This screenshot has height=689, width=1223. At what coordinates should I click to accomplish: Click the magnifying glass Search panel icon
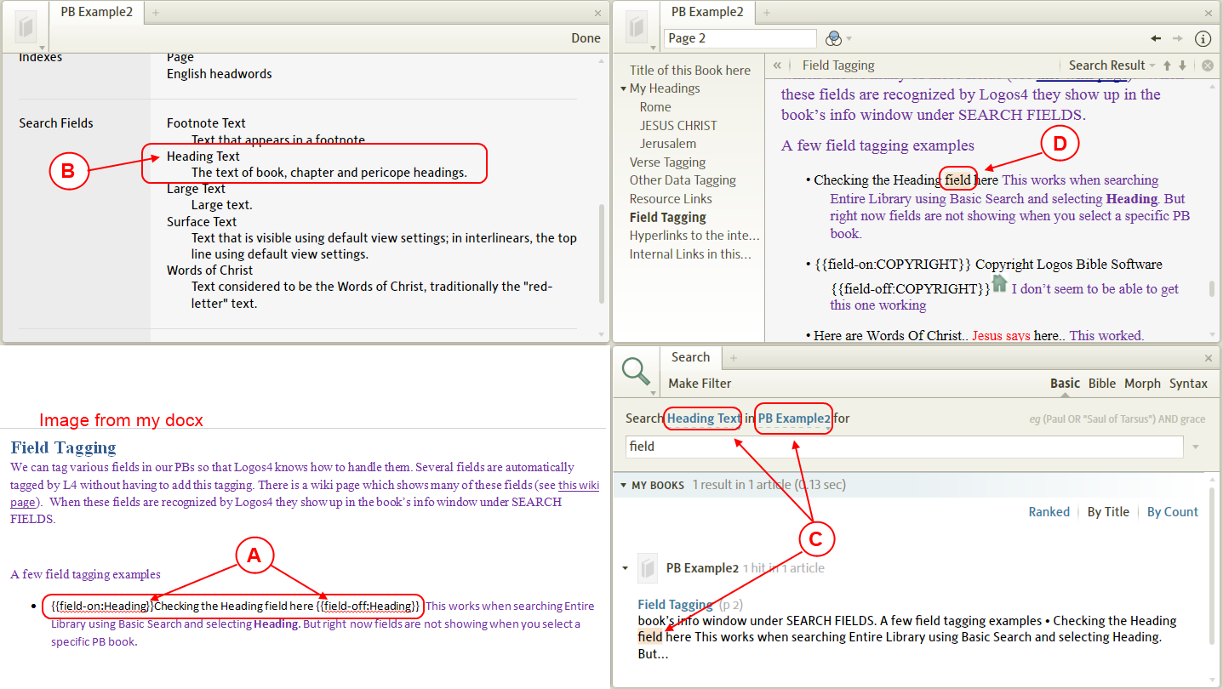pyautogui.click(x=637, y=371)
